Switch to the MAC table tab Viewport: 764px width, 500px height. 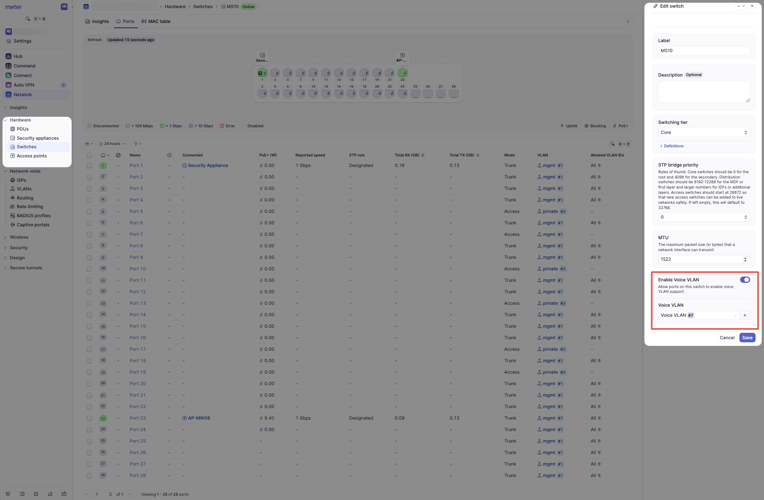[x=156, y=22]
